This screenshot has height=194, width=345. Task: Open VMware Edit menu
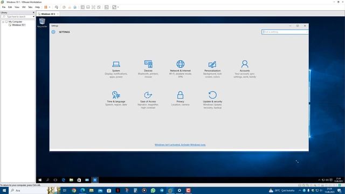(x=10, y=7)
